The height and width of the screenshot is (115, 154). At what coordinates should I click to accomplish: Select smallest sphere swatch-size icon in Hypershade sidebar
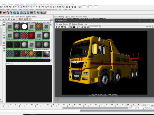click(x=4, y=30)
